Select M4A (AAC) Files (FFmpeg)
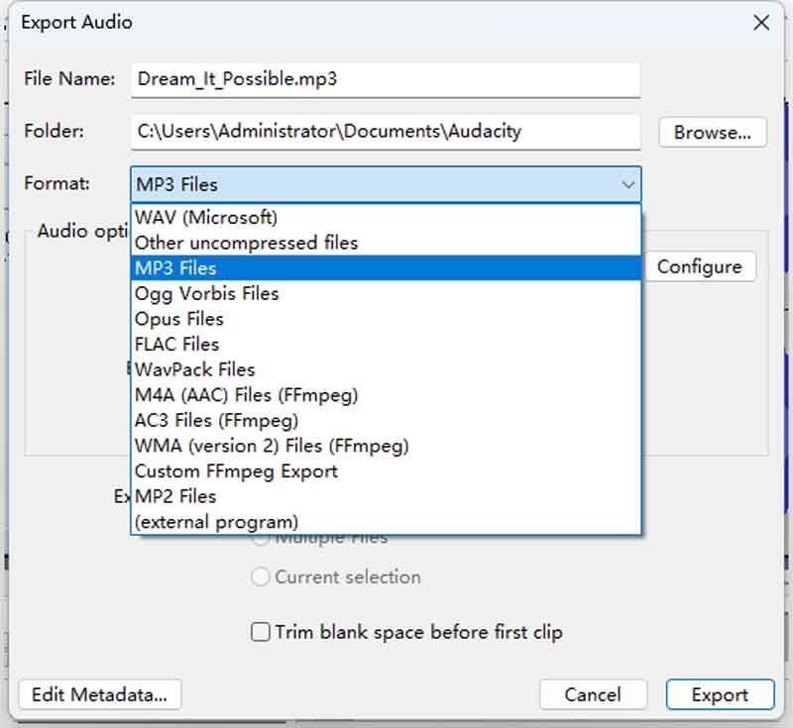Screen dimensions: 793x728 pyautogui.click(x=246, y=395)
